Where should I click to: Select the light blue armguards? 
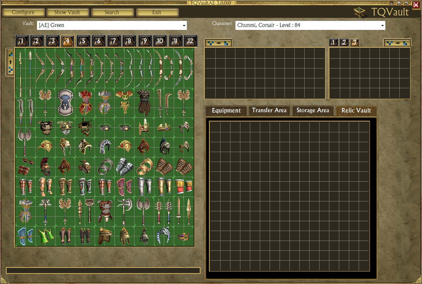pyautogui.click(x=25, y=236)
